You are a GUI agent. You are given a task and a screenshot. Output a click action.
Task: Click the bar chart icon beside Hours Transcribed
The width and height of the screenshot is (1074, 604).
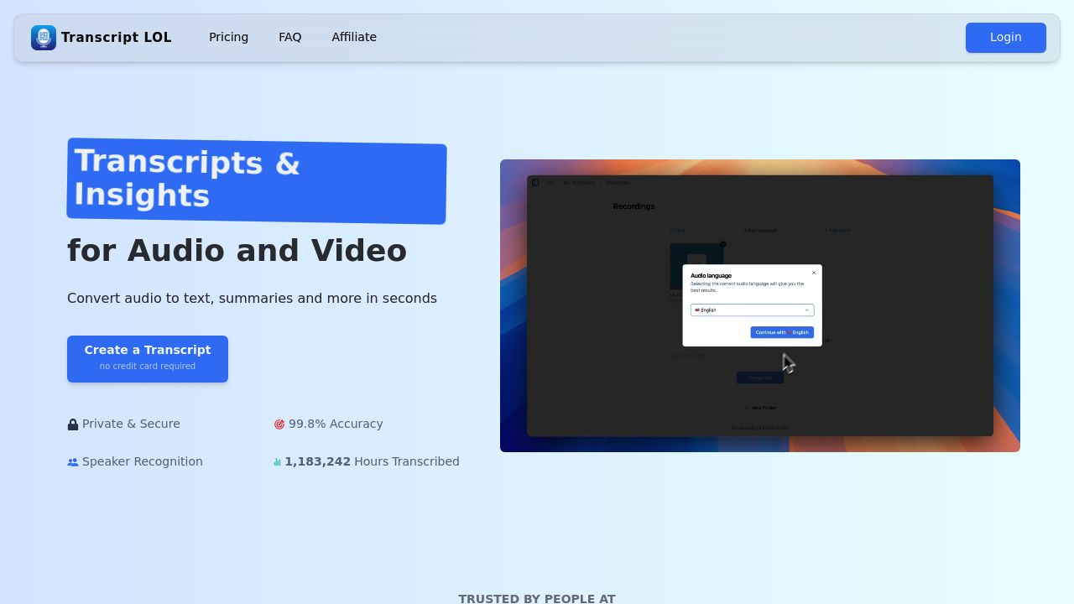point(277,462)
